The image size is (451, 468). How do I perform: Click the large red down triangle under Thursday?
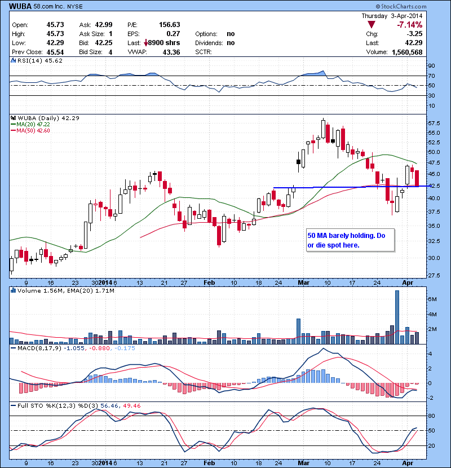point(372,25)
